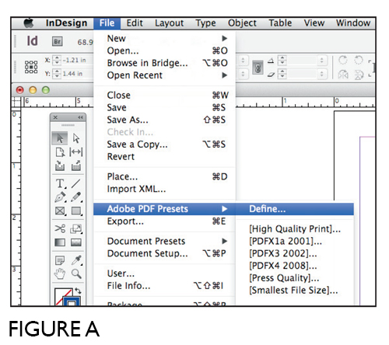
Task: Select the Type tool
Action: point(60,183)
